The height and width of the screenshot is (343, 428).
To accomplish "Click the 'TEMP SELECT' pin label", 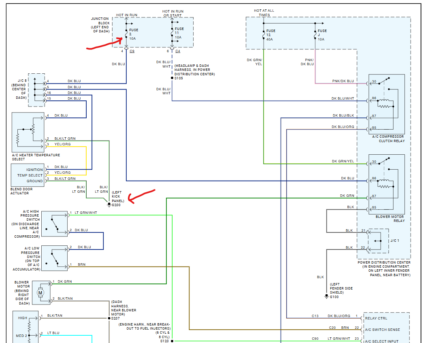I will 30,175.
